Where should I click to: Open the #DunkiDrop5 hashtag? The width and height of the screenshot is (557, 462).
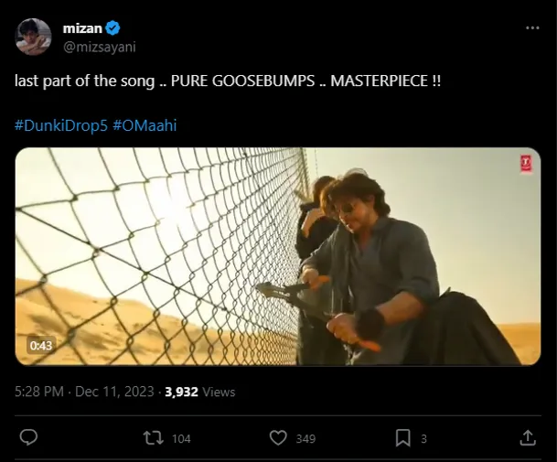click(x=61, y=125)
